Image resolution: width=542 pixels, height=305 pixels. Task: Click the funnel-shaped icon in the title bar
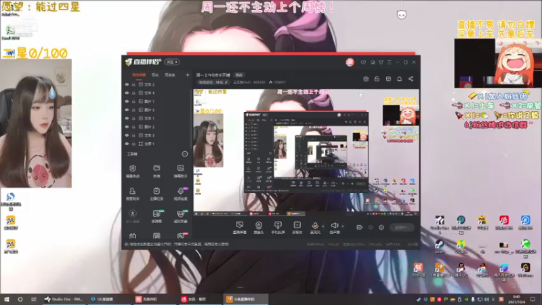[x=381, y=62]
